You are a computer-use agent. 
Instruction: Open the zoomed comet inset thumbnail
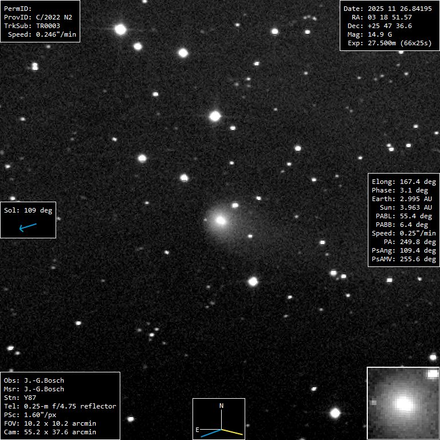403,403
